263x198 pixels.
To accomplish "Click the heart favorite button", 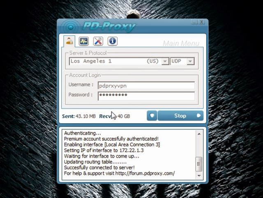I will click(152, 116).
